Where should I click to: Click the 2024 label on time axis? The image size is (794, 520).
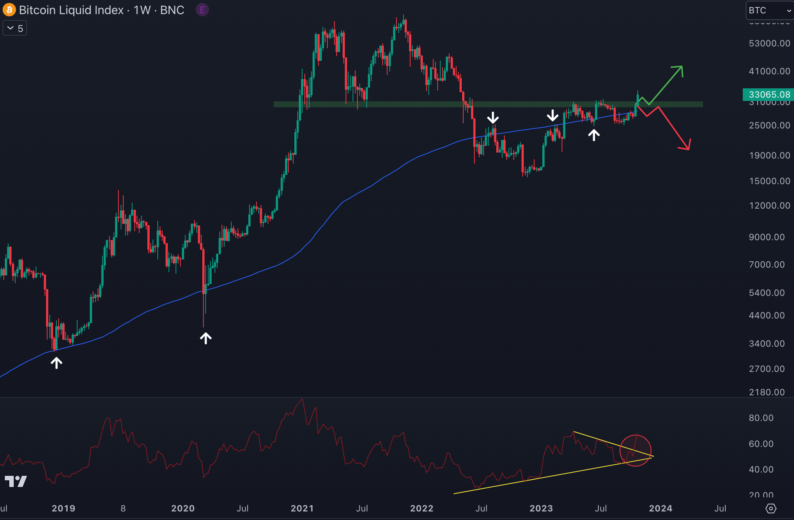(x=660, y=508)
